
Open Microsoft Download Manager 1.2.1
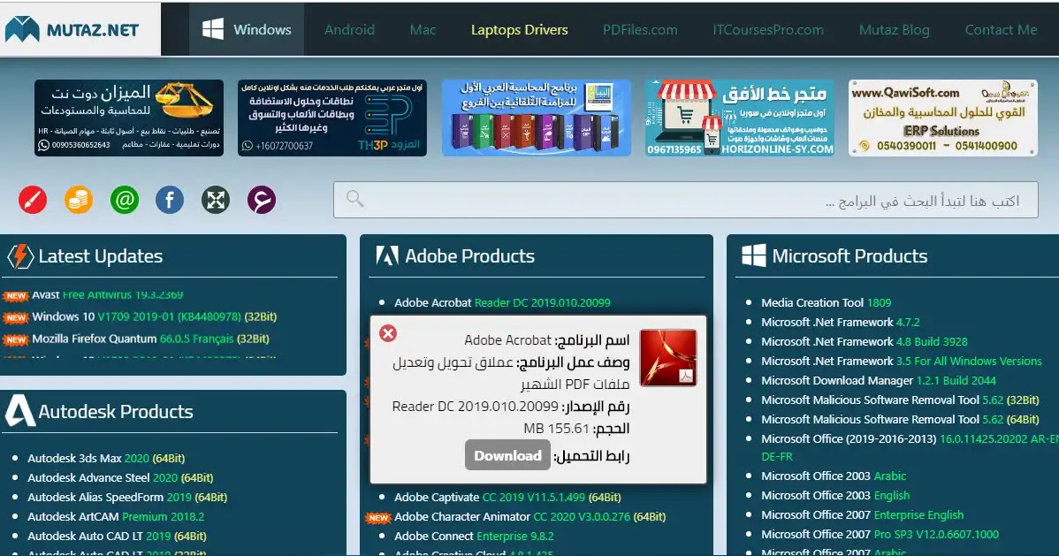pyautogui.click(x=879, y=380)
